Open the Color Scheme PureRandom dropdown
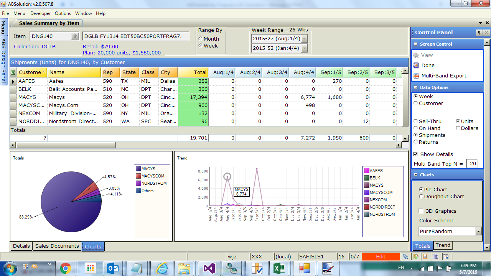 click(478, 231)
